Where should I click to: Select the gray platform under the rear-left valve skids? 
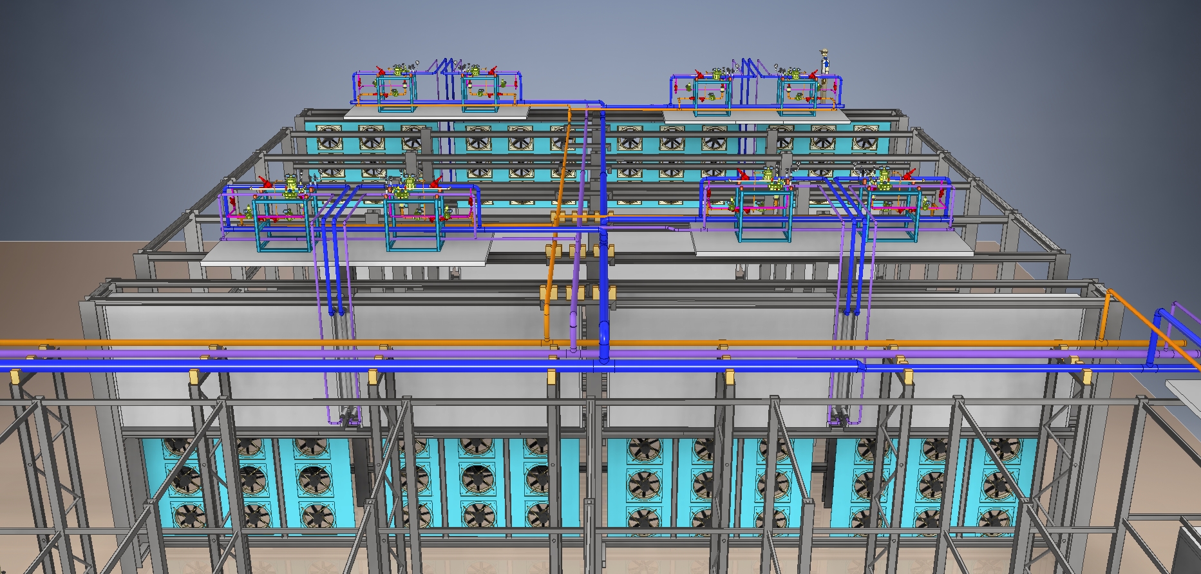(x=437, y=112)
